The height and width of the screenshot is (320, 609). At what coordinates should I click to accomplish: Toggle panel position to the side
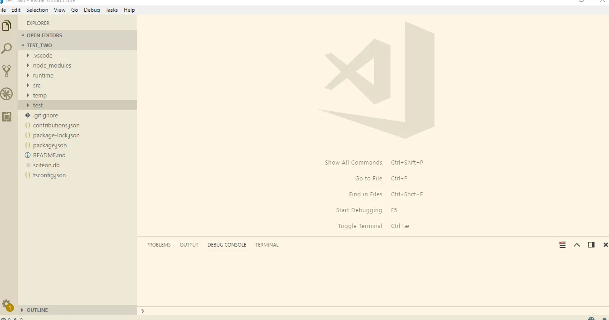pos(591,245)
